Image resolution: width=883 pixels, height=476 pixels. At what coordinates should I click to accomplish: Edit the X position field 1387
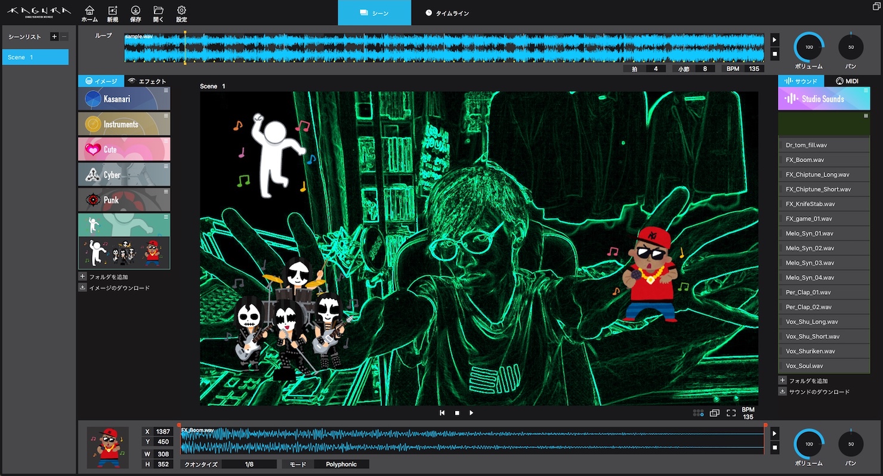coord(163,431)
